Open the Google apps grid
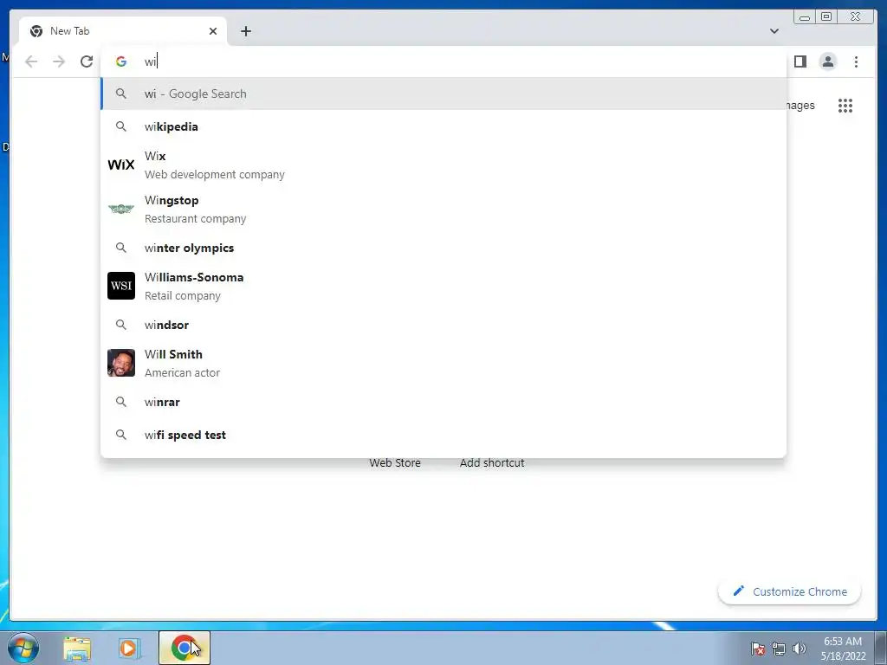The image size is (887, 665). tap(845, 105)
